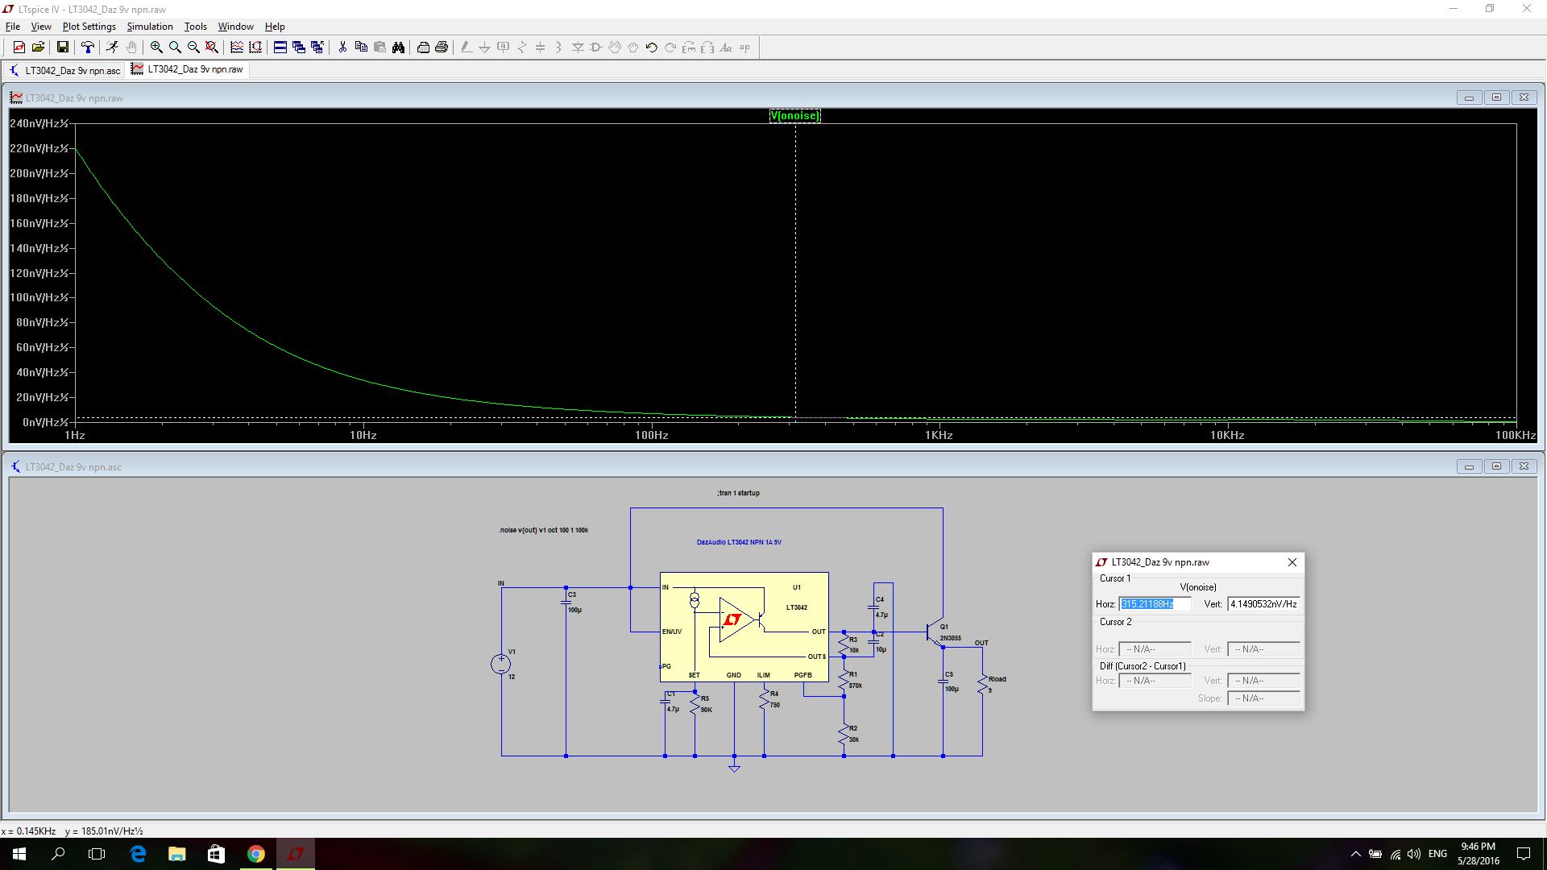Select the Draw Wire pencil tool
The height and width of the screenshot is (870, 1547).
(466, 48)
